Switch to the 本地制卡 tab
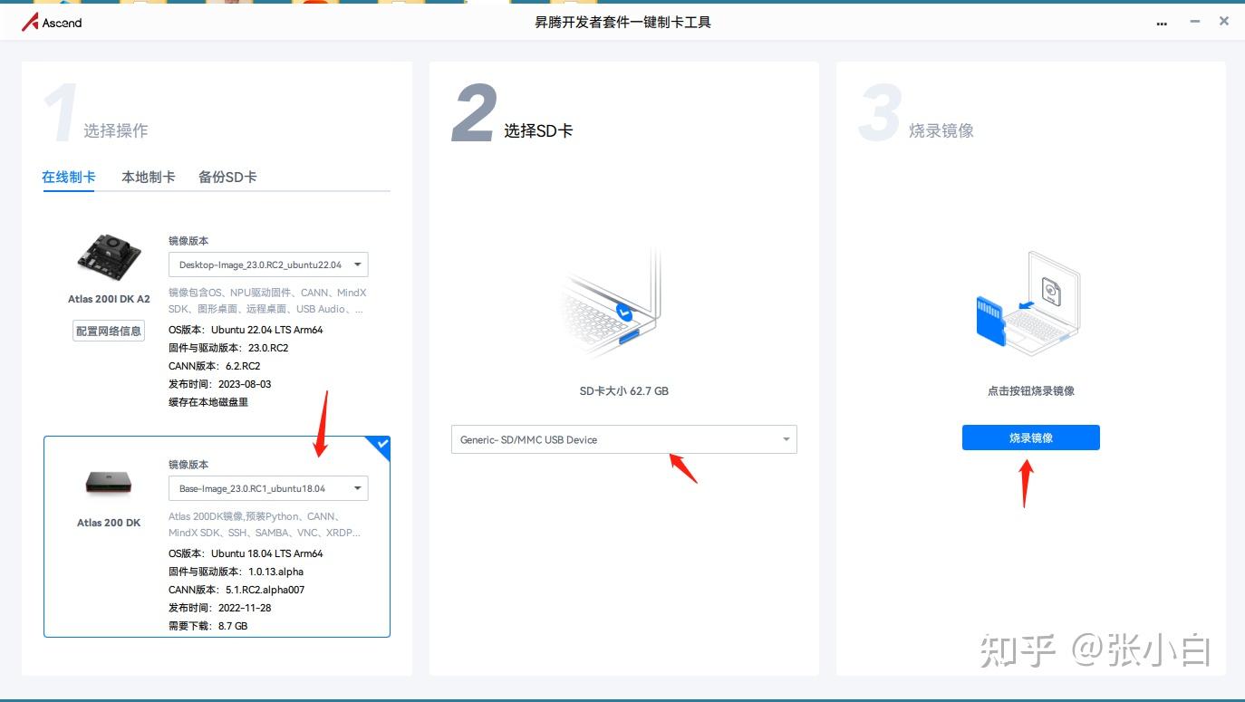 pos(148,177)
